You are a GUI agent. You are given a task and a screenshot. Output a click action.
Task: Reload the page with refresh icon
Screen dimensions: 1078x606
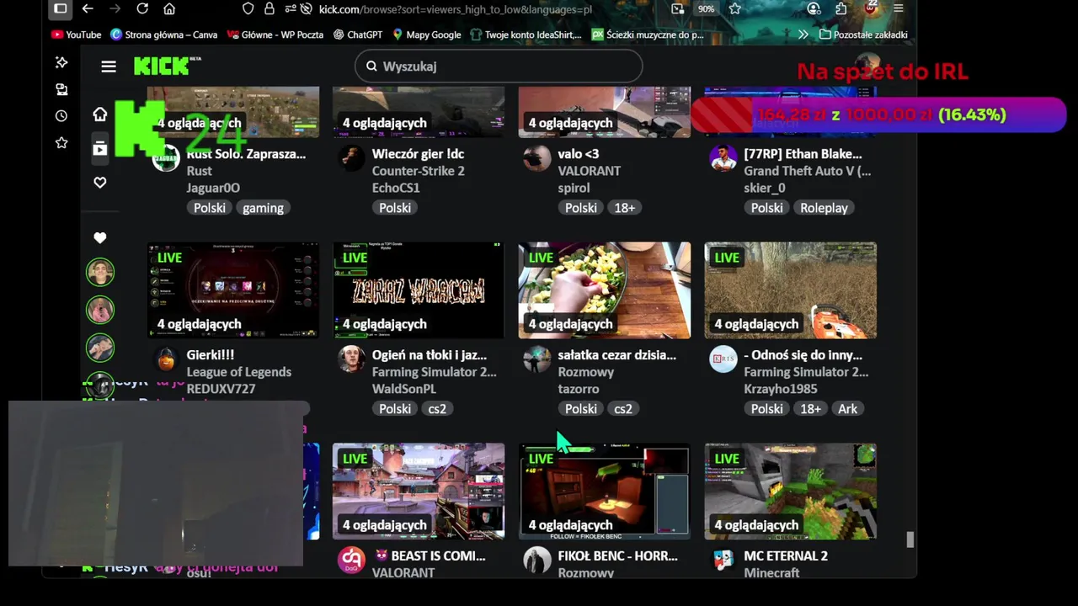(x=142, y=8)
